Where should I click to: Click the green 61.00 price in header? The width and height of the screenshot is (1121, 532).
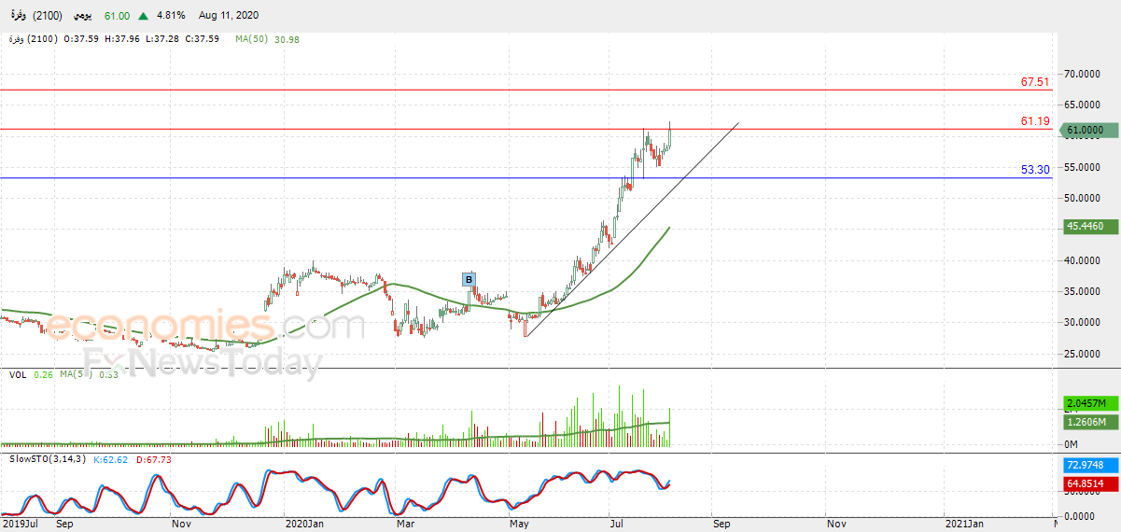(x=117, y=16)
